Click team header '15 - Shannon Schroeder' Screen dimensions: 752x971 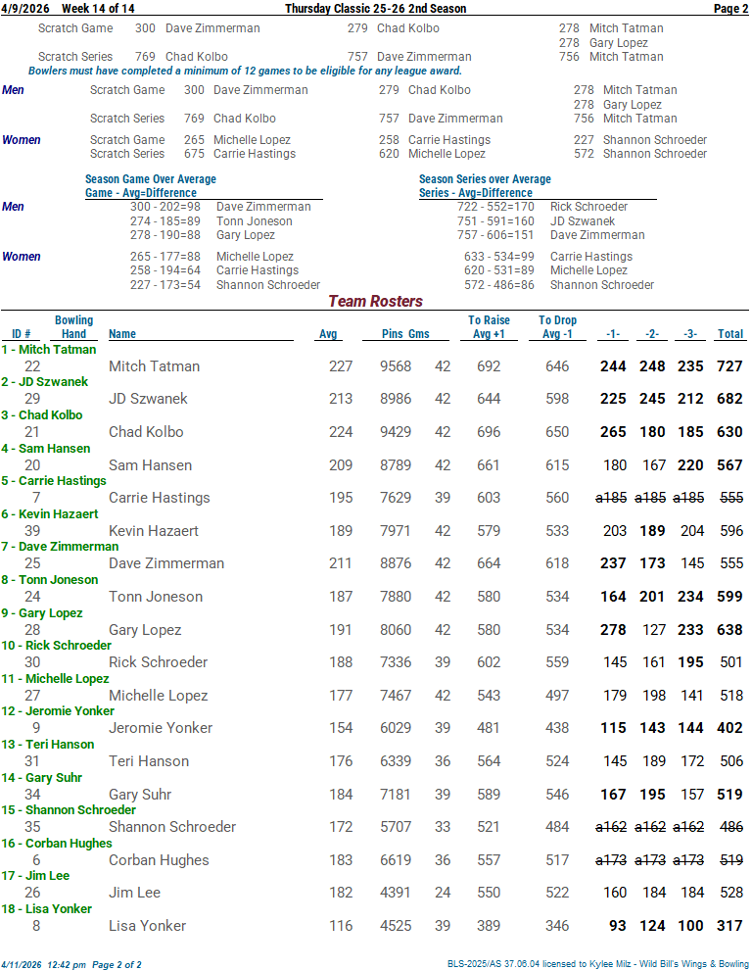point(69,810)
